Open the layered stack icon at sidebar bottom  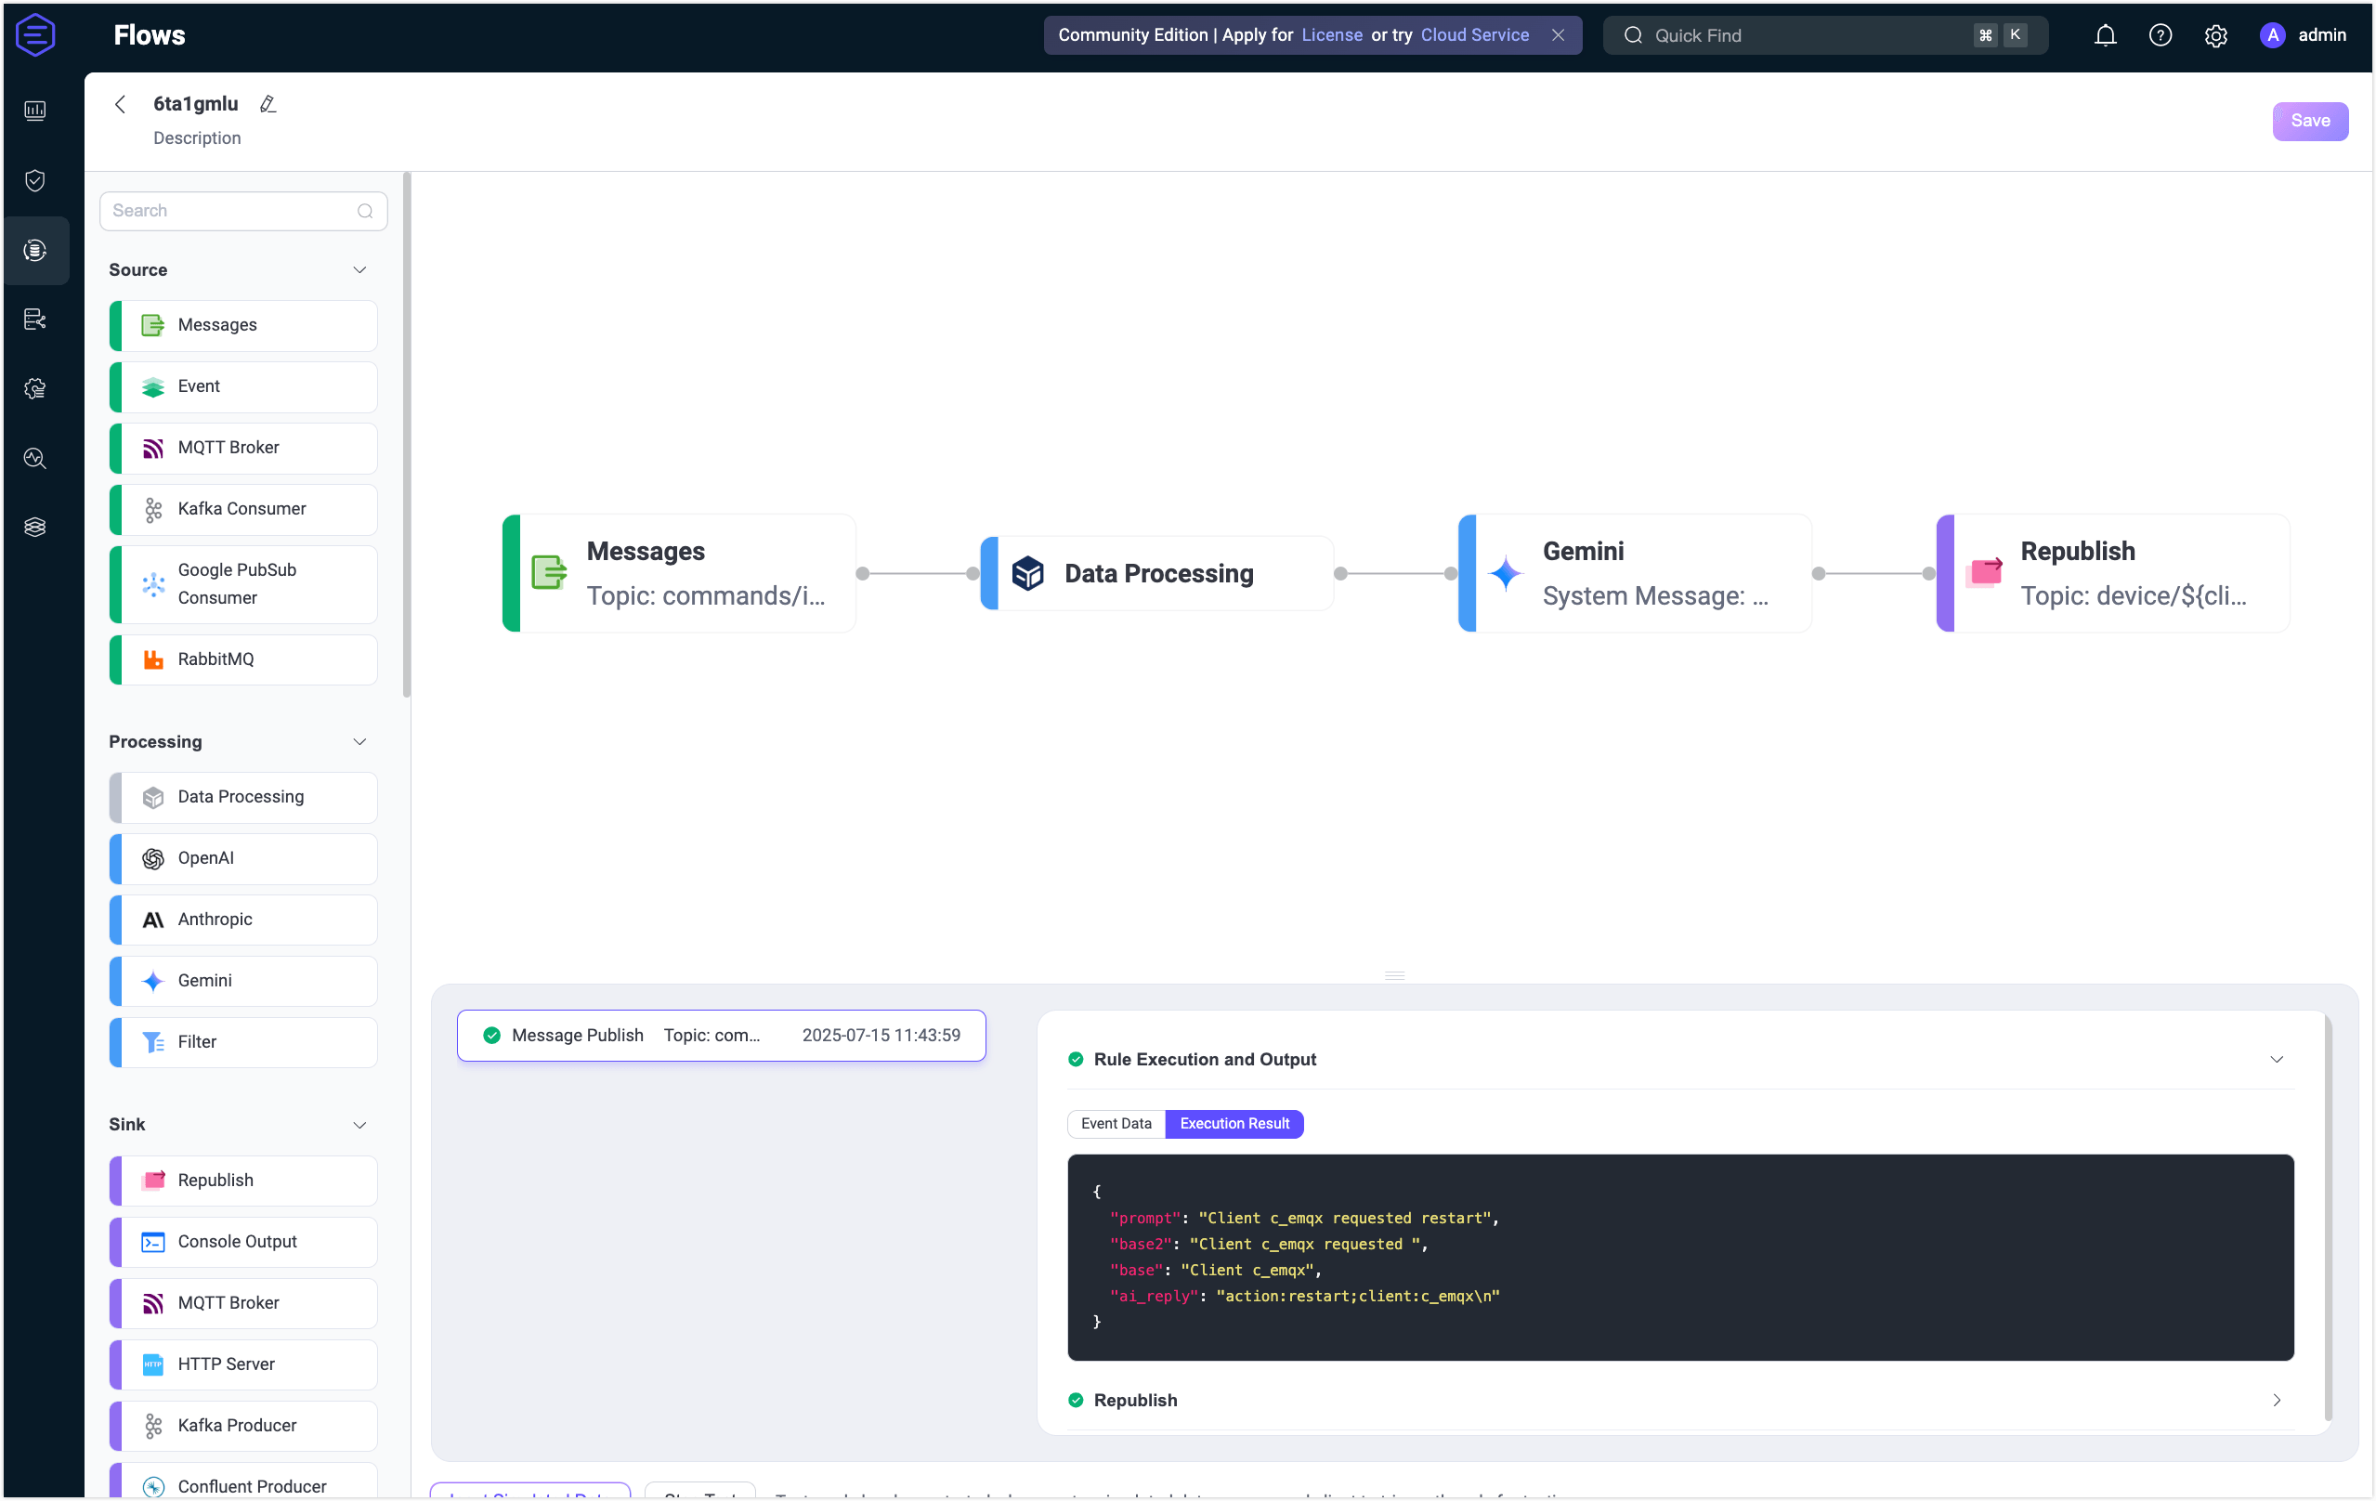35,526
